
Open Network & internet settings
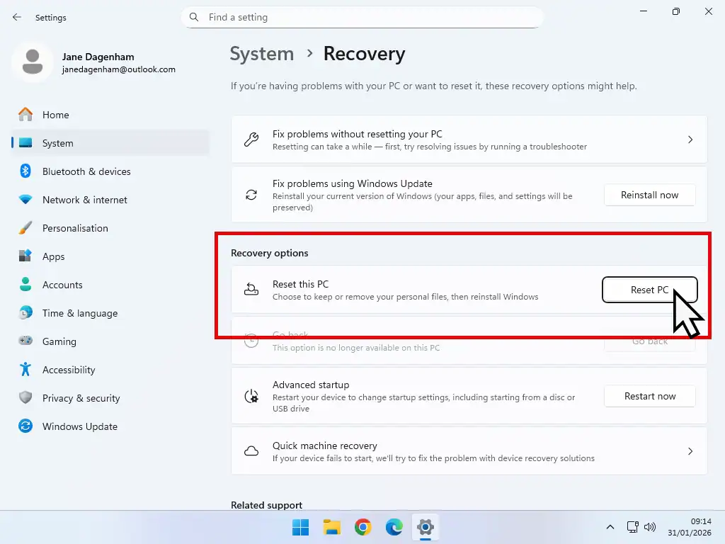point(84,200)
